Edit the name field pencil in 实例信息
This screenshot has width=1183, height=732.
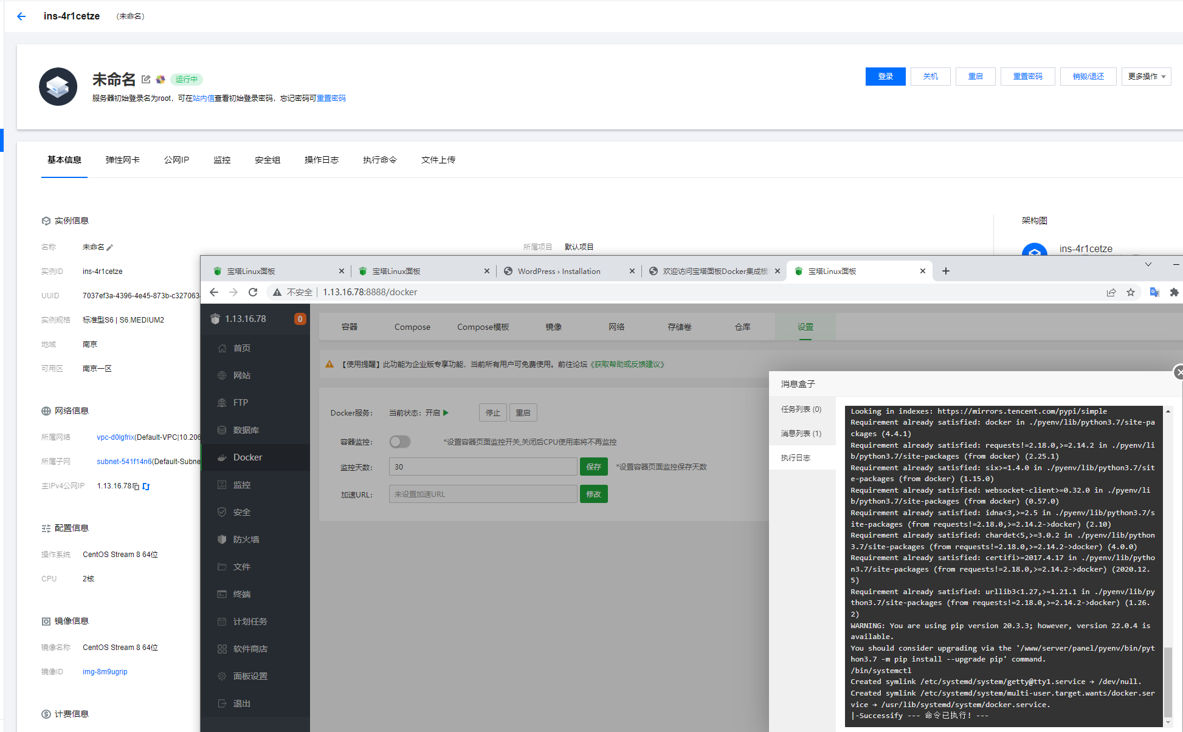point(109,247)
